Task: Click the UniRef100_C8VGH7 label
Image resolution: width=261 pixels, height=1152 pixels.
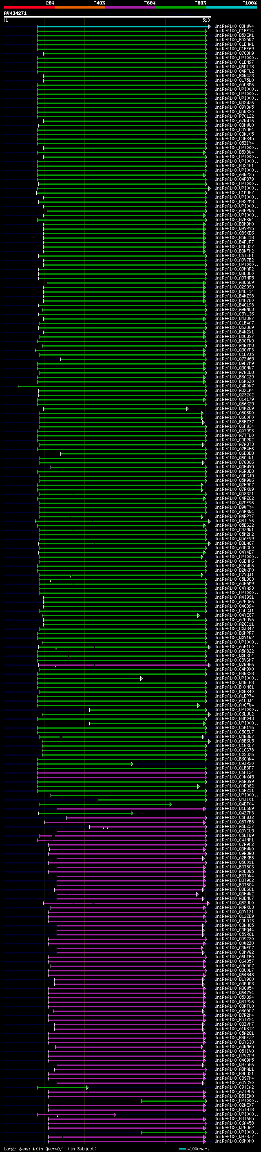Action: point(234,660)
